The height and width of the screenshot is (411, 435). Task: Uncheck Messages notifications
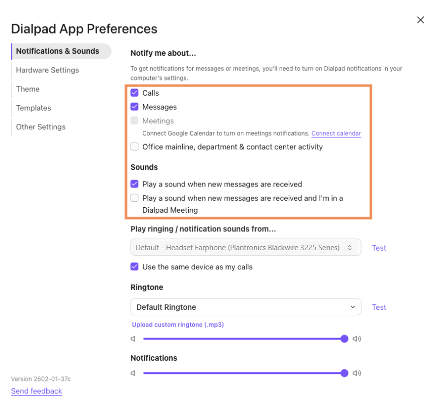(134, 107)
